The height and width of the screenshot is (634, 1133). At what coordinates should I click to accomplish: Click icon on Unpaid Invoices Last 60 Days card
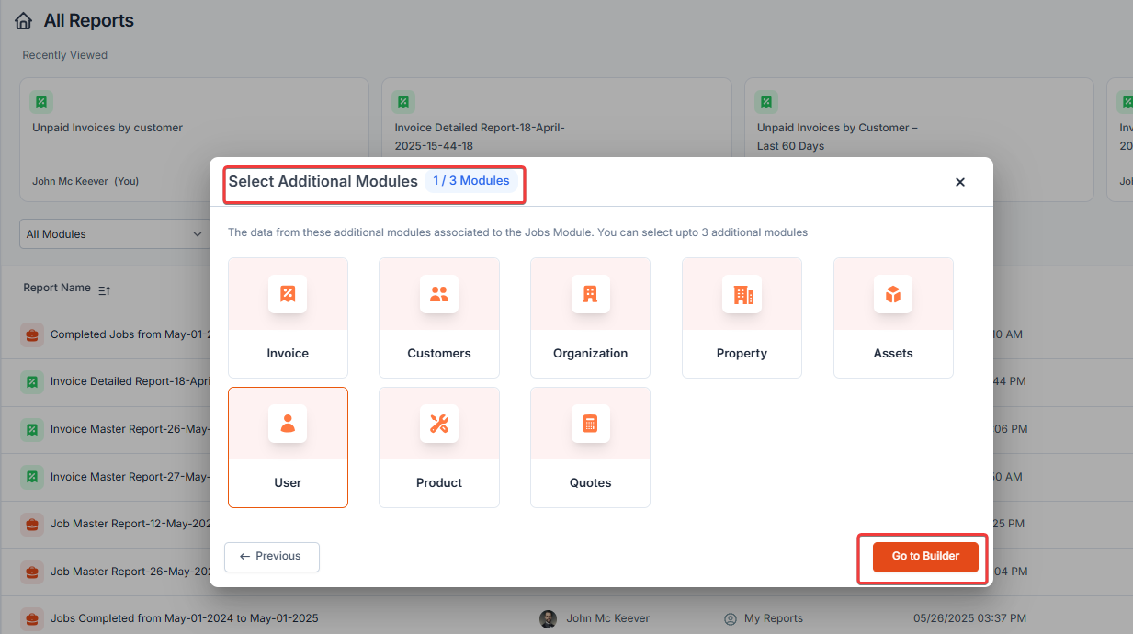(x=766, y=101)
